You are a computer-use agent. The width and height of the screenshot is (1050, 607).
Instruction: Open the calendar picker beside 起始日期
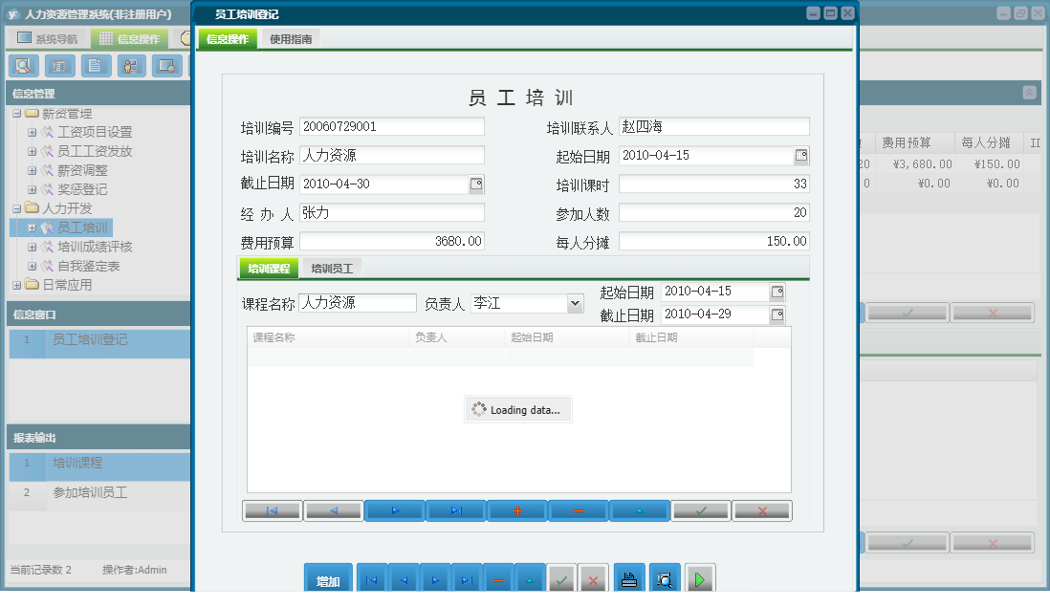point(802,155)
